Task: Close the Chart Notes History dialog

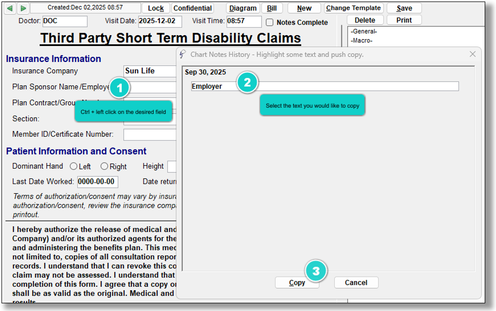Action: coord(472,54)
